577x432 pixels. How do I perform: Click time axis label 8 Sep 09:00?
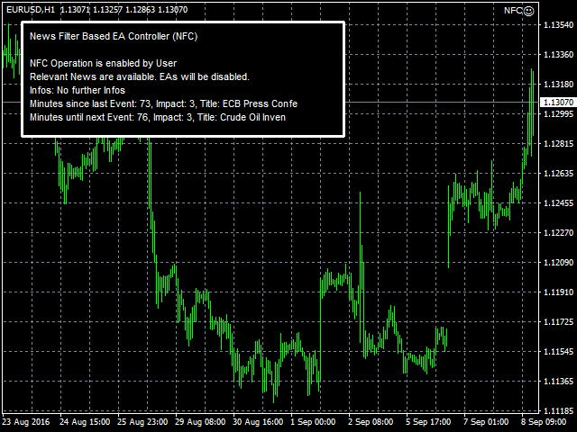(x=544, y=422)
